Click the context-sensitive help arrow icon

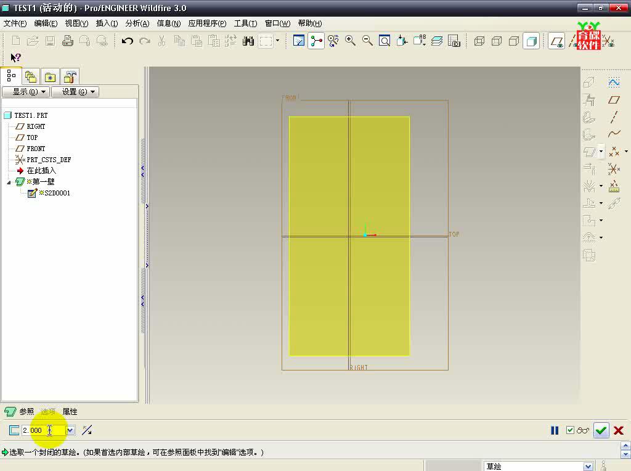point(15,57)
